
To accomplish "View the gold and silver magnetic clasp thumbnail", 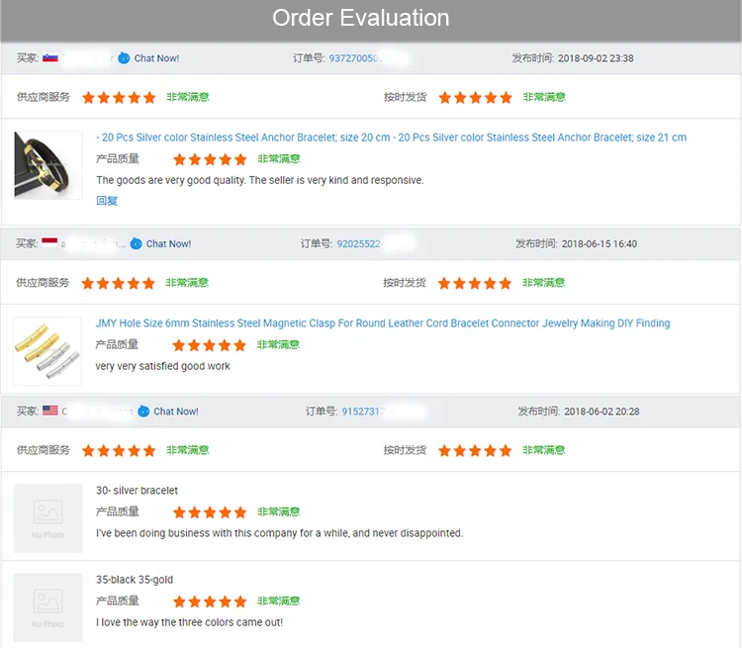I will point(47,351).
